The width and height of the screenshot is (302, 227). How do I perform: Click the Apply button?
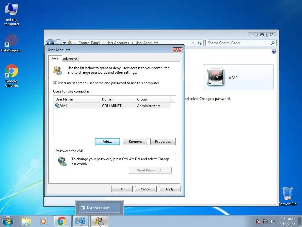(x=170, y=189)
